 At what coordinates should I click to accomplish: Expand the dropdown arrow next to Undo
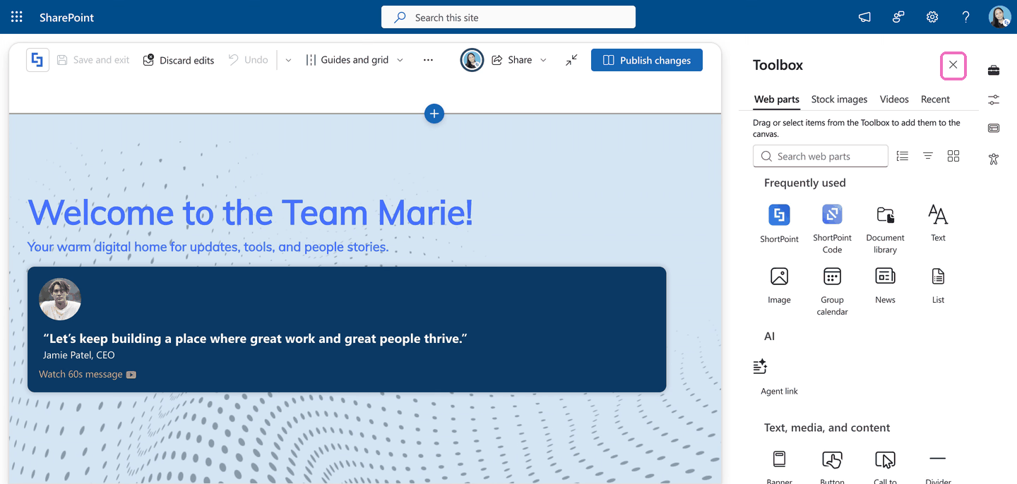(x=288, y=60)
